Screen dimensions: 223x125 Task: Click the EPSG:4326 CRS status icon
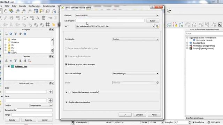point(209,122)
